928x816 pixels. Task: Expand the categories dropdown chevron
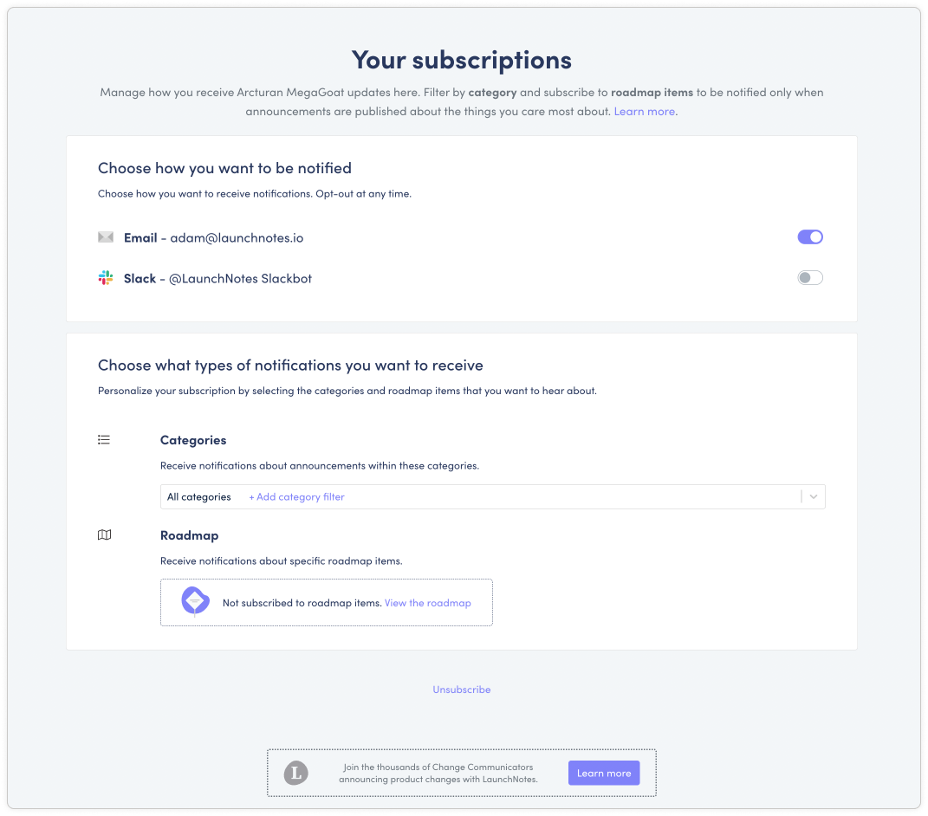pos(814,497)
